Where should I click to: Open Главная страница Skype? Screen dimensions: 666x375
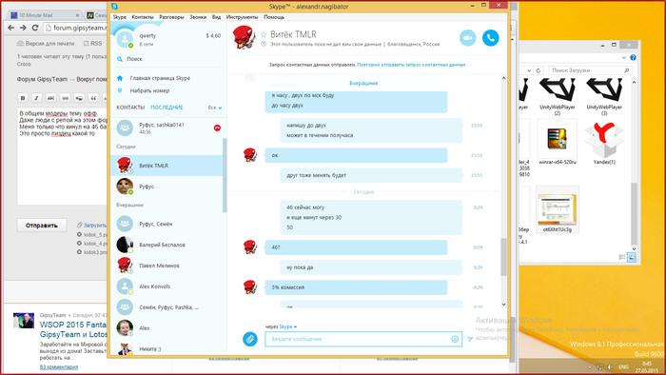tap(160, 78)
